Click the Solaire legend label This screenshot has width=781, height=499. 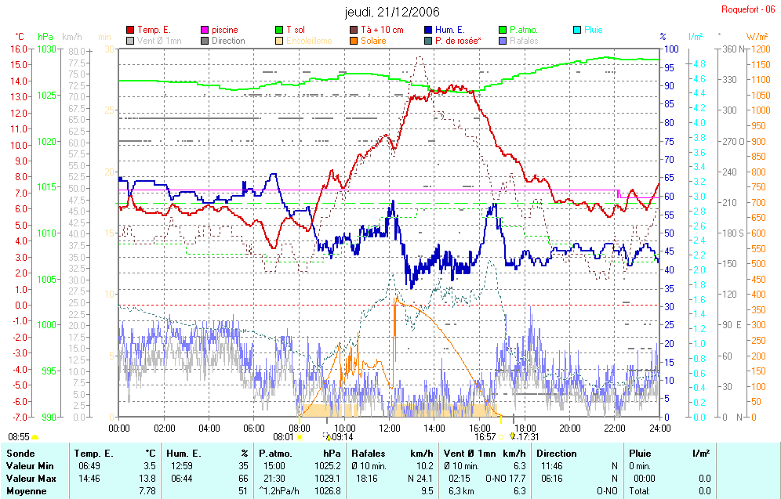(373, 41)
